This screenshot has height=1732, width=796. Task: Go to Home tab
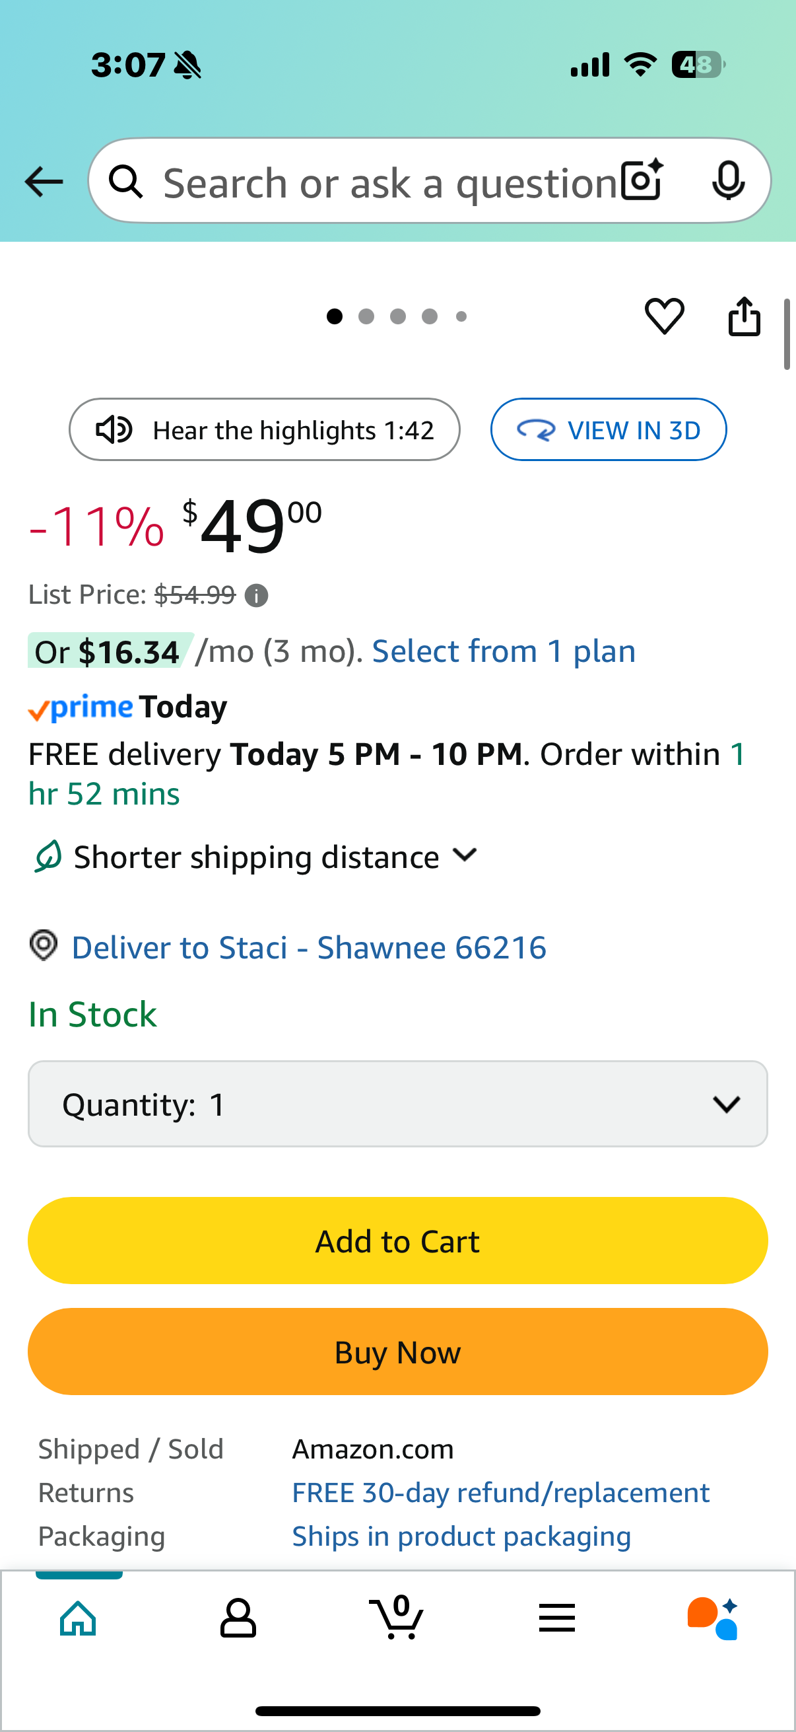coord(79,1618)
